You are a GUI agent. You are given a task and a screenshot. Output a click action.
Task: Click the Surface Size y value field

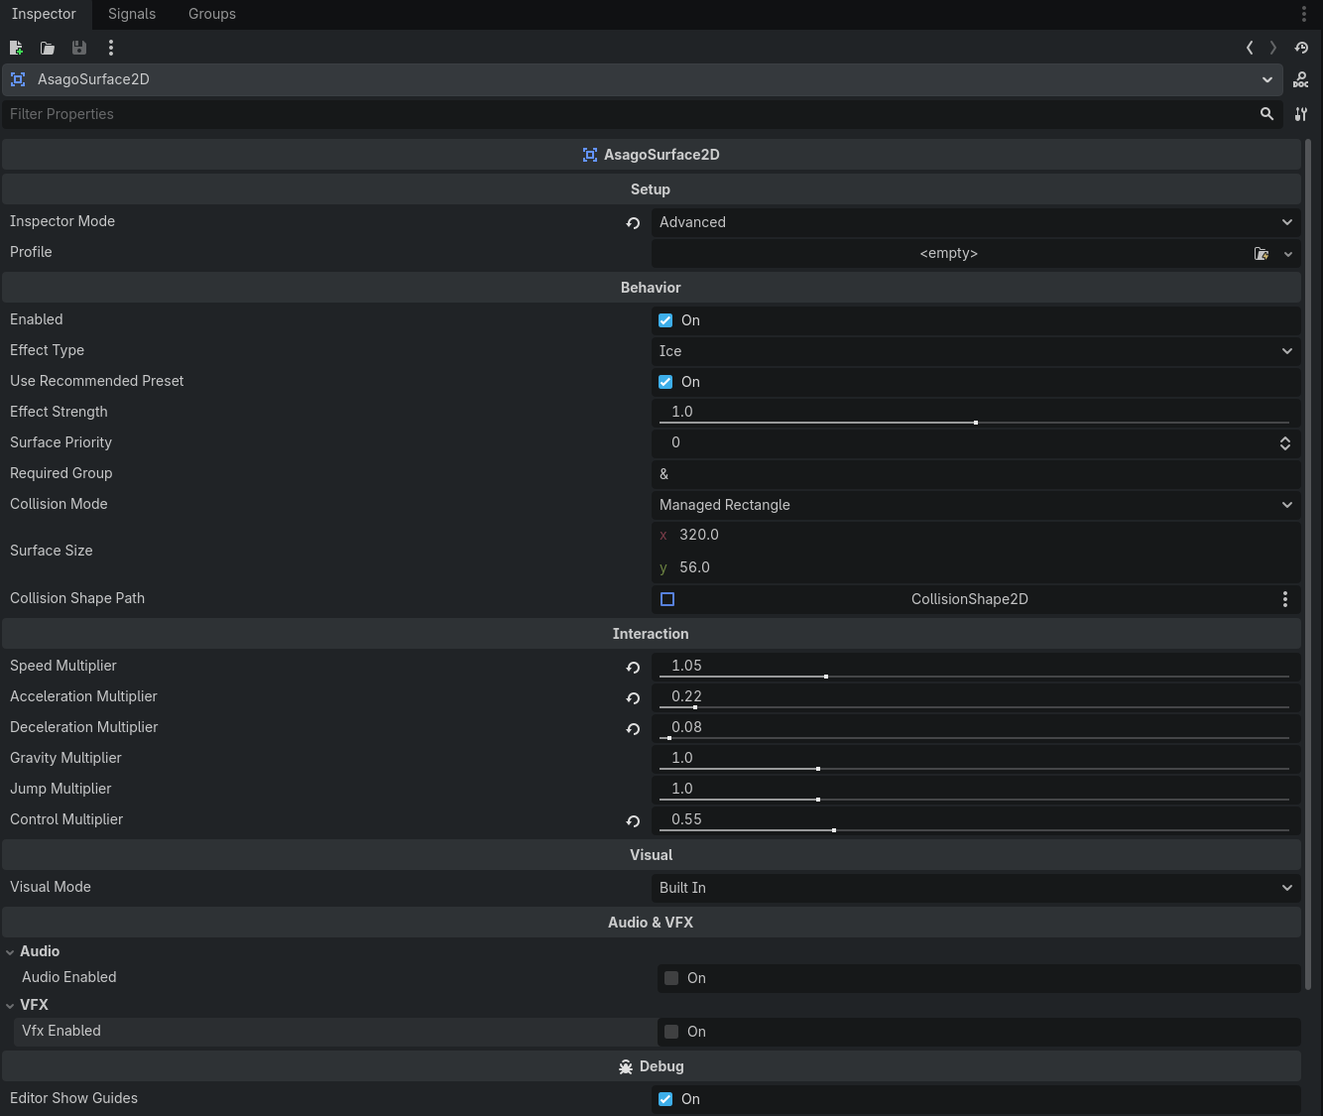[976, 567]
